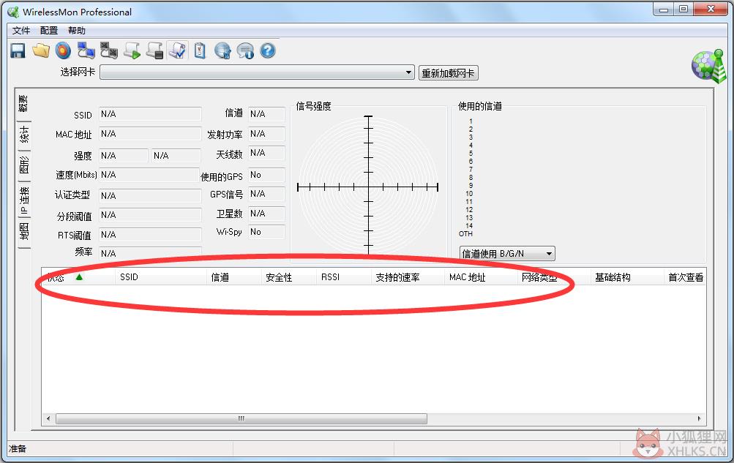Image resolution: width=734 pixels, height=463 pixels.
Task: Switch to the IP 连接 vertical tab
Action: [x=23, y=200]
